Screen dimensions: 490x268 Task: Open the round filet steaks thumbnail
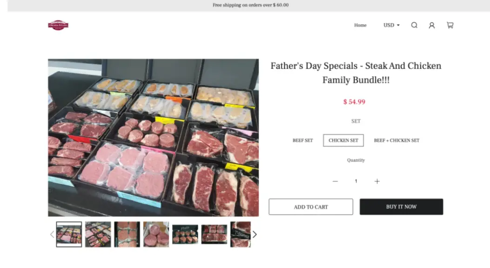point(156,234)
